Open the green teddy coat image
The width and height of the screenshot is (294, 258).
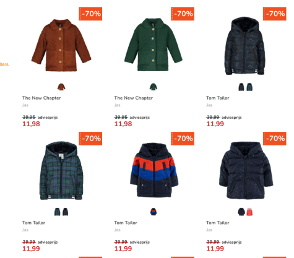click(153, 45)
